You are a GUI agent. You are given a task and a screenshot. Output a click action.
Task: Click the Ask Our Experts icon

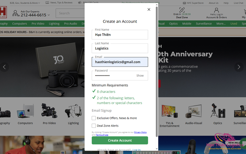coord(16,13)
